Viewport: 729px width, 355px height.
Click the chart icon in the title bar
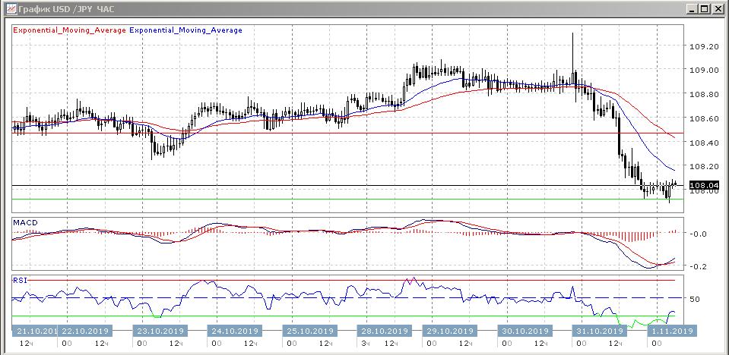[x=9, y=9]
